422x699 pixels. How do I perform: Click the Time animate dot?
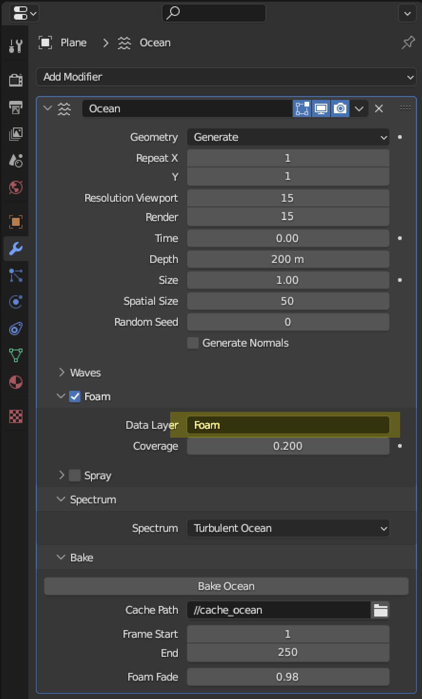(400, 238)
